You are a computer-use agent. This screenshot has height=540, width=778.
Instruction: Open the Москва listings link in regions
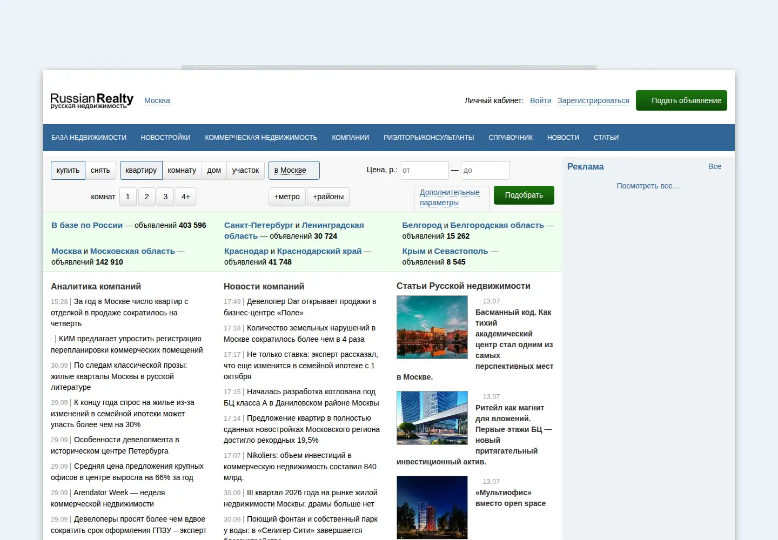66,251
